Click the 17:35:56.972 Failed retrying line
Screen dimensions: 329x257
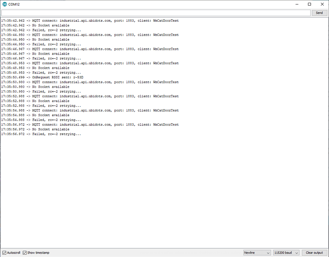click(41, 134)
